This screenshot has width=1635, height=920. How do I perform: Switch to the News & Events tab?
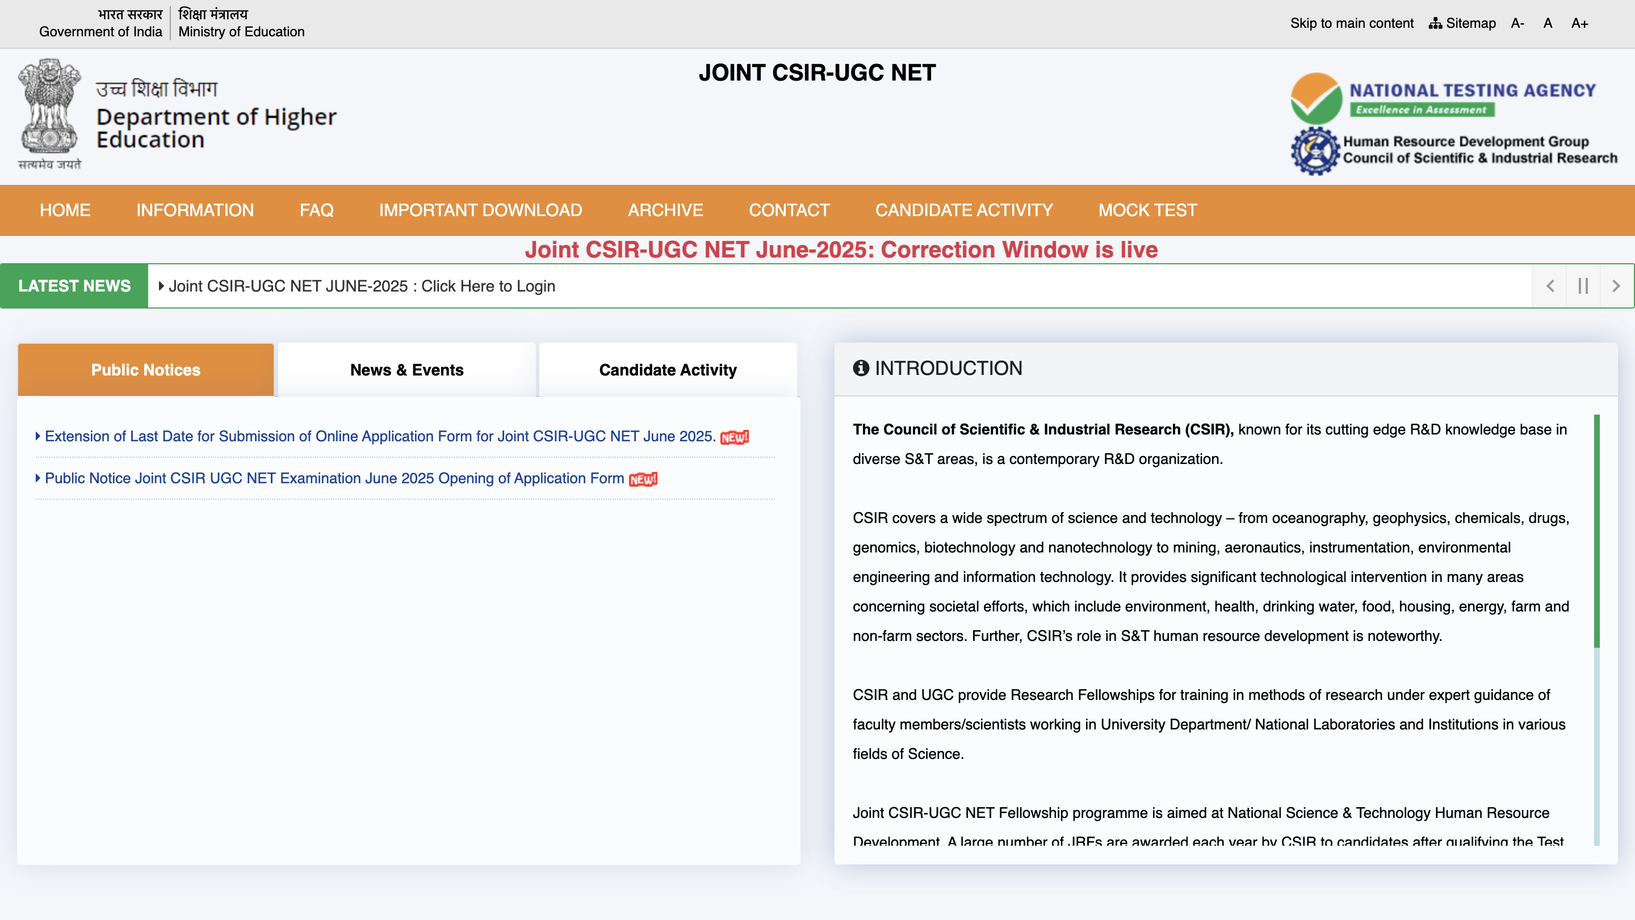[x=407, y=370]
